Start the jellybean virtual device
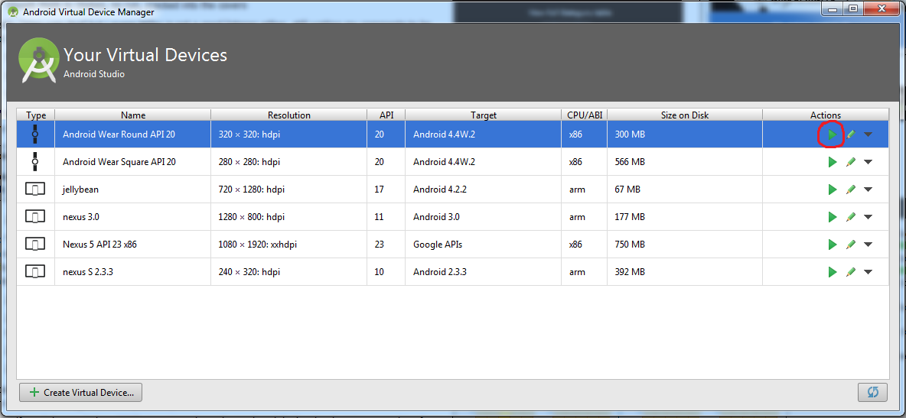Screen dimensions: 906x418 tap(832, 190)
